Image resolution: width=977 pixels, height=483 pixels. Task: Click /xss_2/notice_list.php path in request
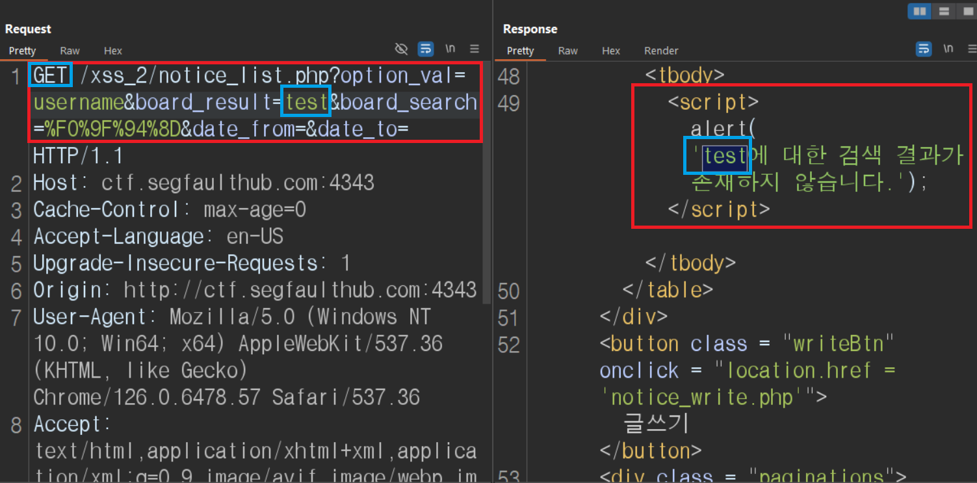pyautogui.click(x=204, y=76)
